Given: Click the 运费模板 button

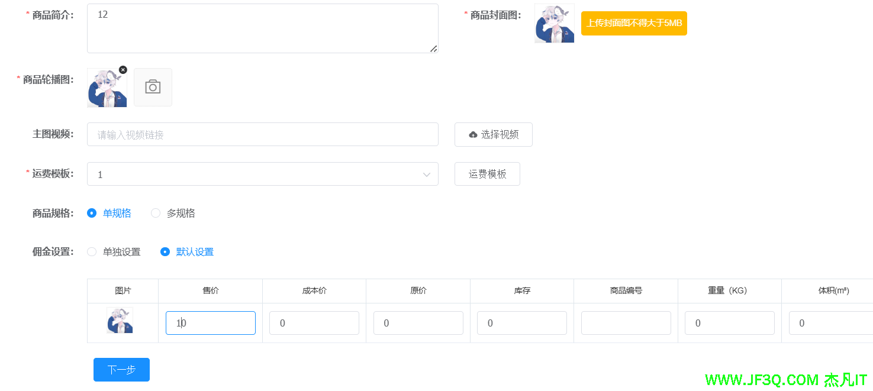Looking at the screenshot, I should pos(487,174).
